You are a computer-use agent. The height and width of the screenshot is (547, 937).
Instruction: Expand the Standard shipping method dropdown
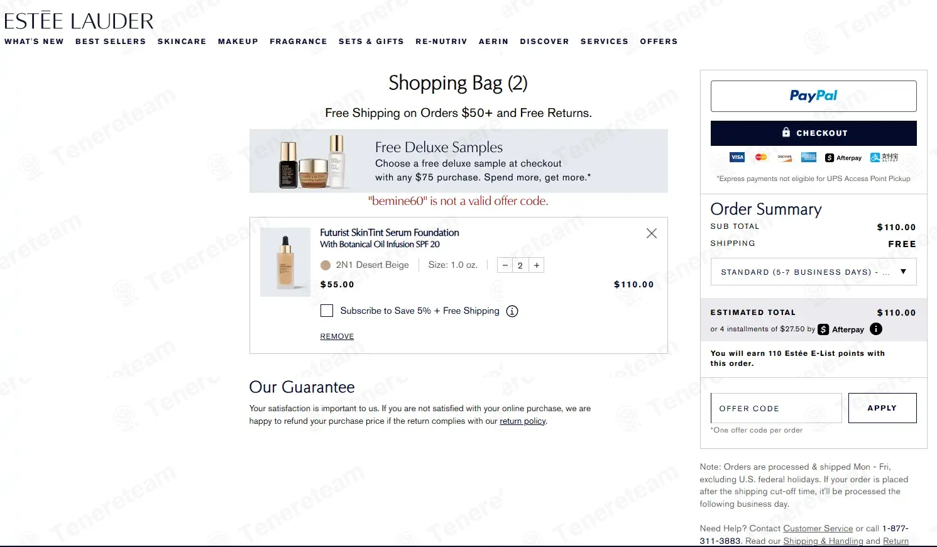click(813, 272)
